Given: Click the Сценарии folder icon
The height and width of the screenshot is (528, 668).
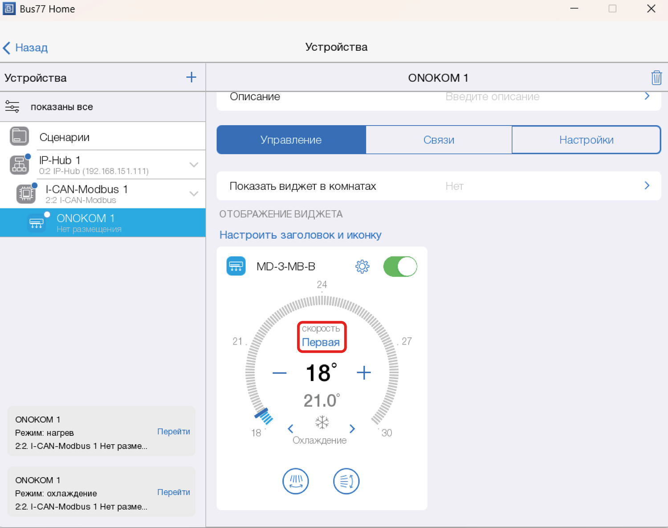Looking at the screenshot, I should click(x=19, y=136).
